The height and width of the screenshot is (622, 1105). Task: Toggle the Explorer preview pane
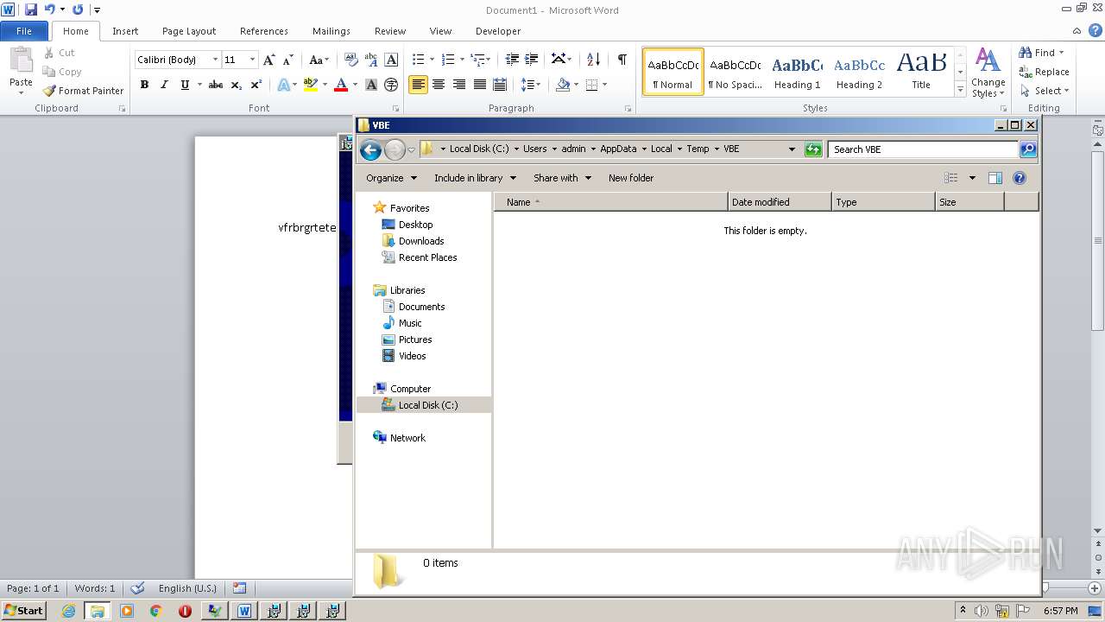coord(994,178)
